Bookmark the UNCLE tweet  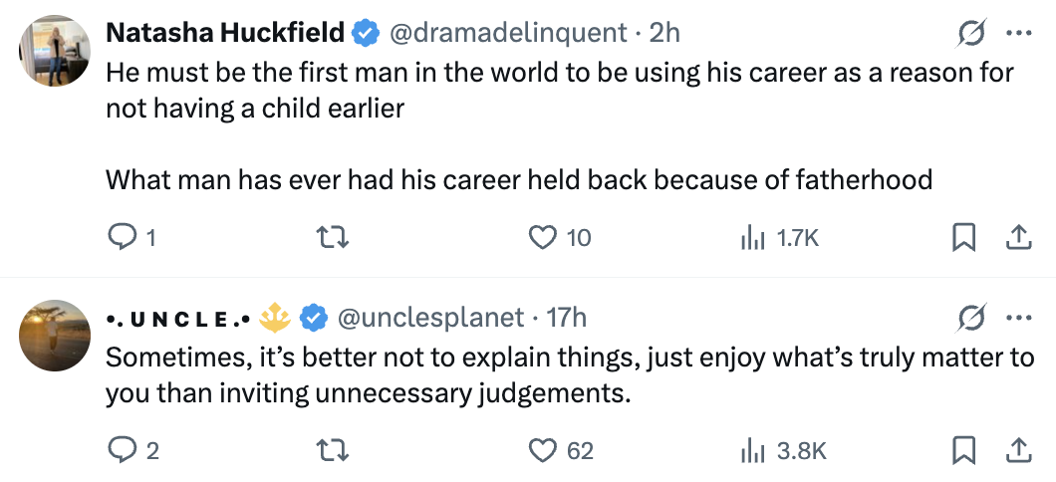tap(963, 450)
